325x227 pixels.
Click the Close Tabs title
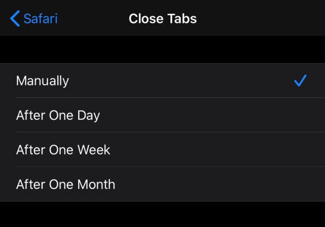coord(162,18)
